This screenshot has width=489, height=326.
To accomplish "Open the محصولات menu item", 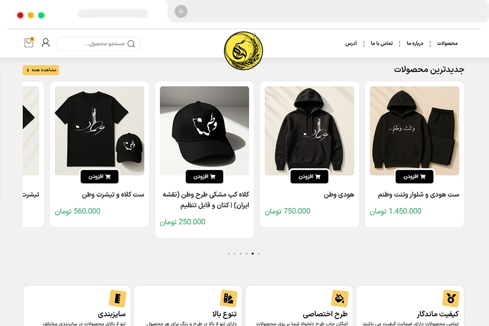I will 447,43.
